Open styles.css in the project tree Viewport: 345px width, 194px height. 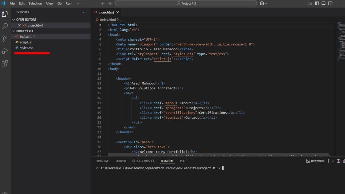pyautogui.click(x=51, y=48)
